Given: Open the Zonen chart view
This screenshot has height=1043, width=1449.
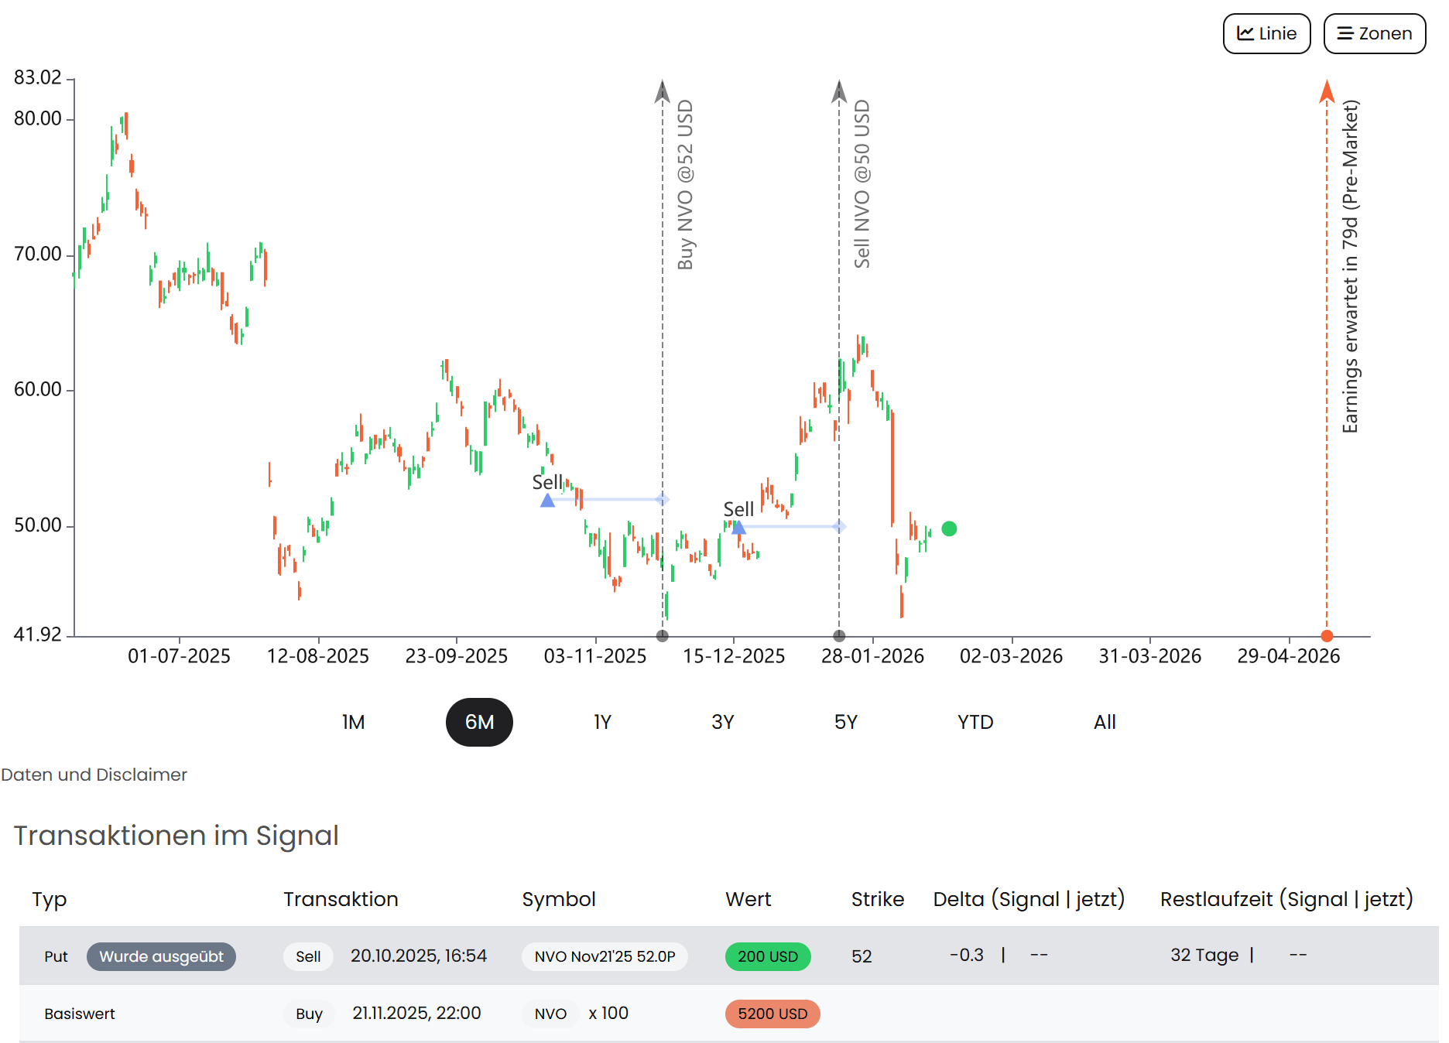Looking at the screenshot, I should point(1374,33).
